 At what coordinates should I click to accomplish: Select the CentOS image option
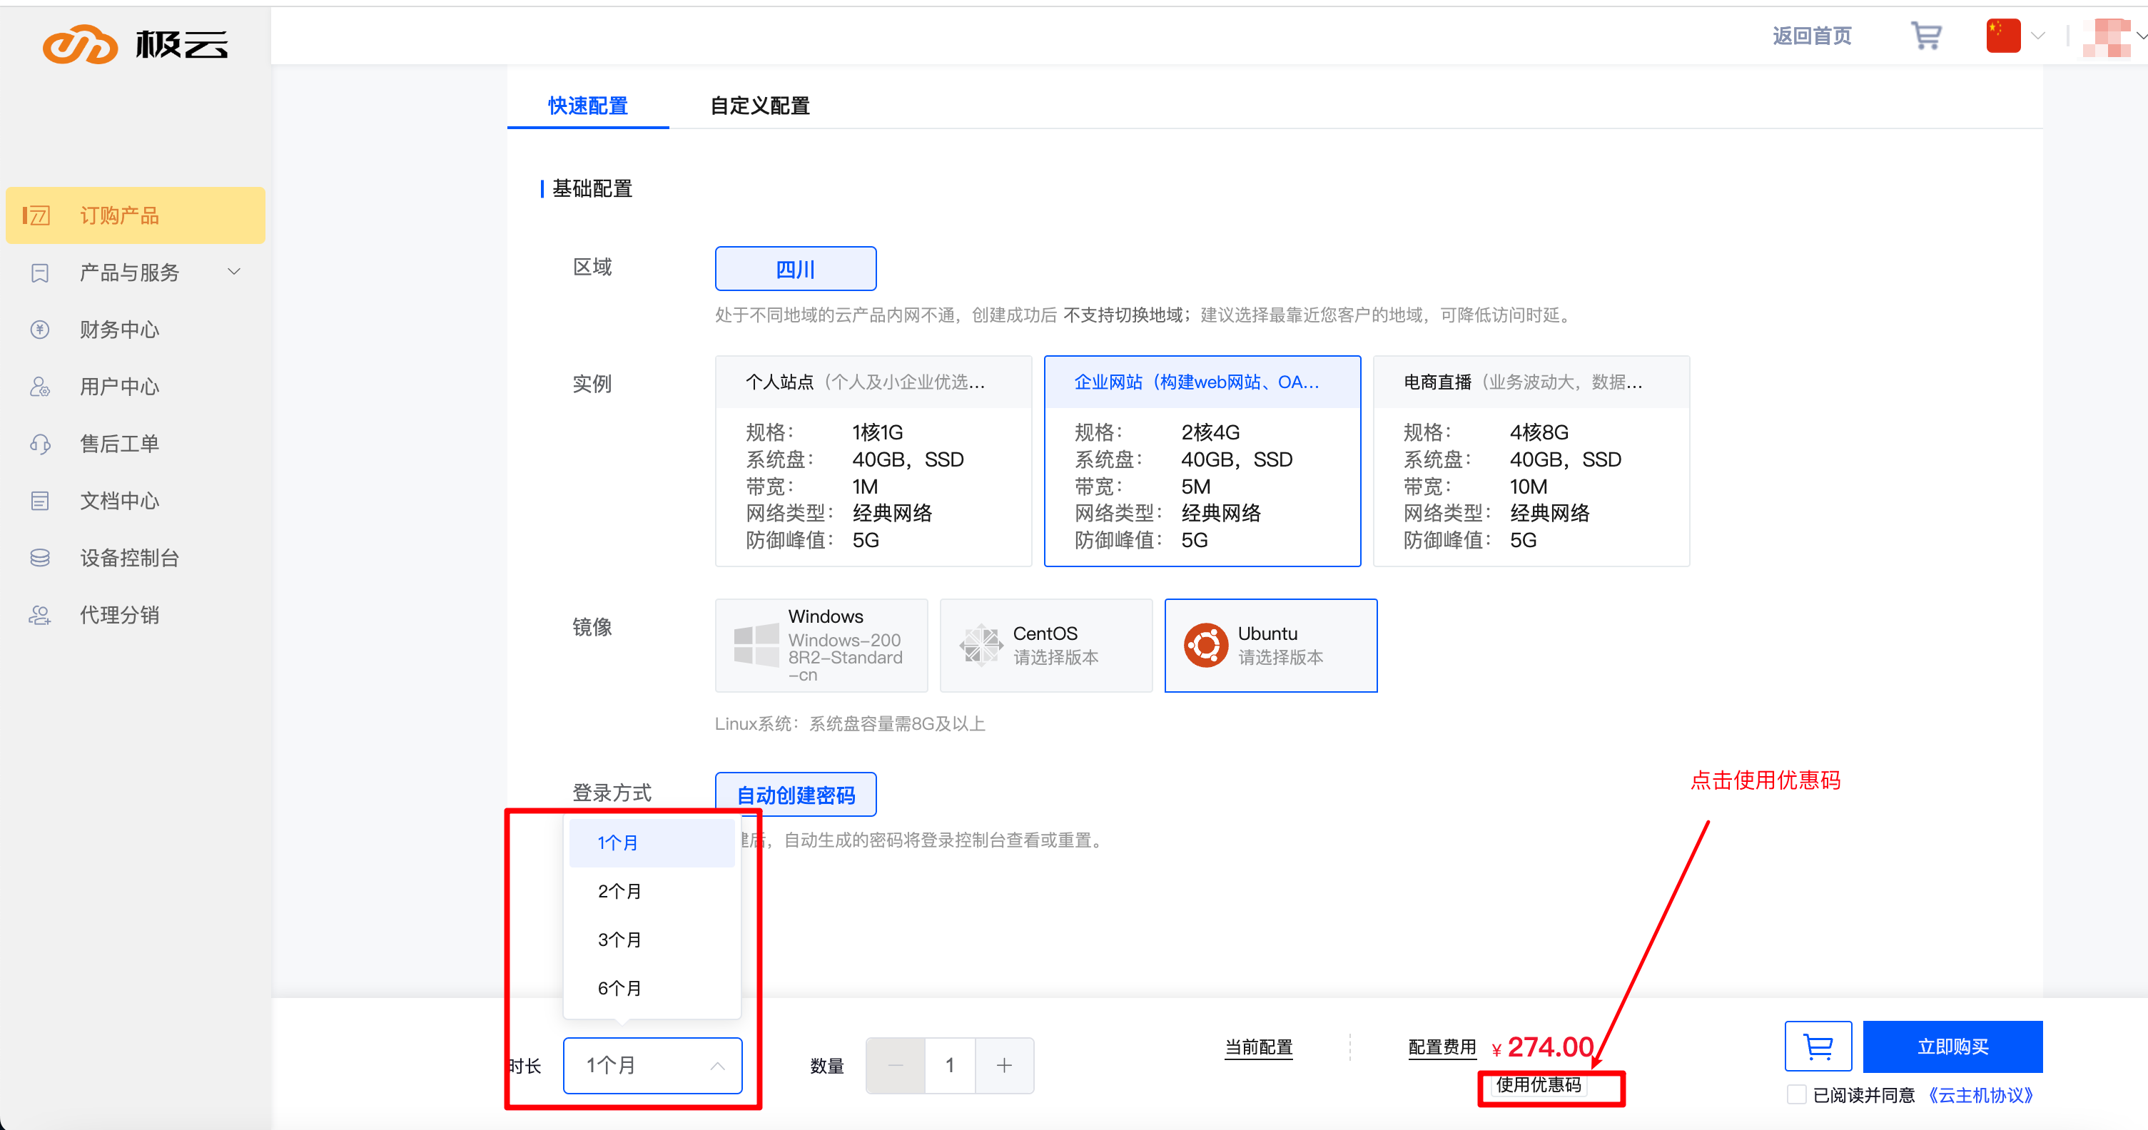[x=1045, y=645]
